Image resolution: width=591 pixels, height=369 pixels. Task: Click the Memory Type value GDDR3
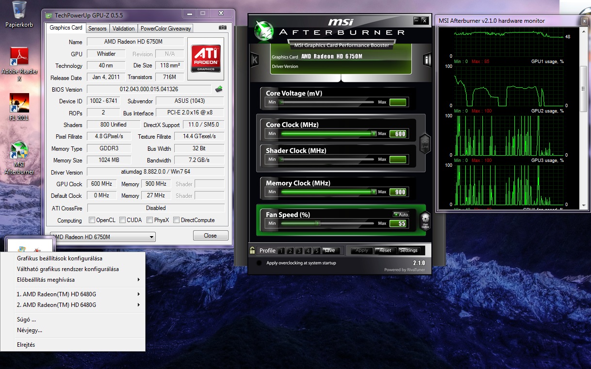[109, 148]
